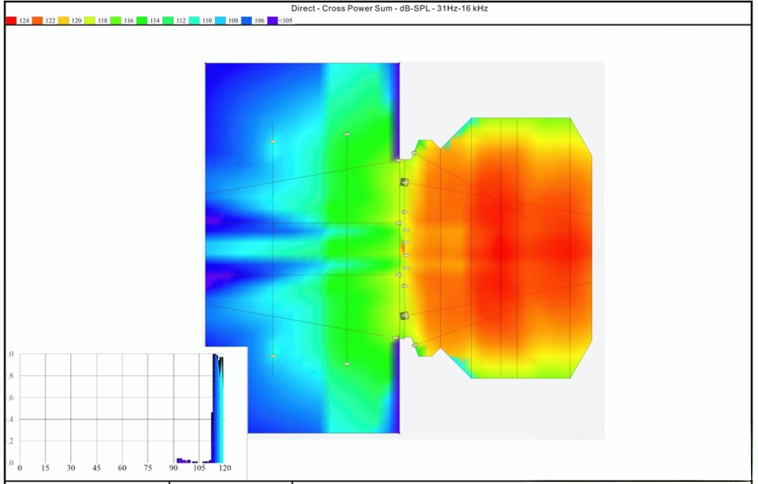The image size is (758, 484).
Task: Pick the yellow-orange 120 dB legend swatch
Action: click(x=63, y=21)
